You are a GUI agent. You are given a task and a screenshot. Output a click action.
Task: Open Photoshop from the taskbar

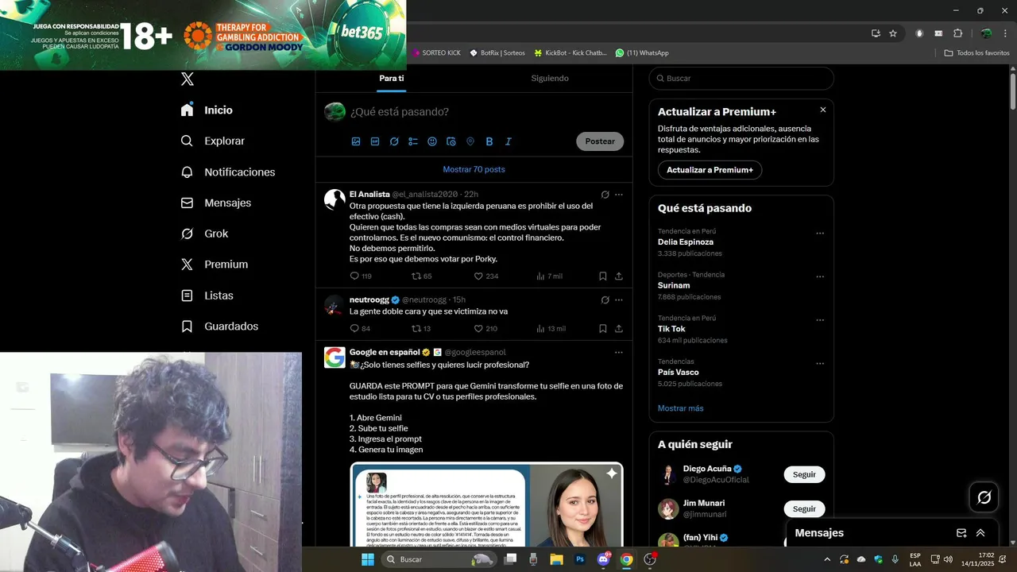[580, 559]
